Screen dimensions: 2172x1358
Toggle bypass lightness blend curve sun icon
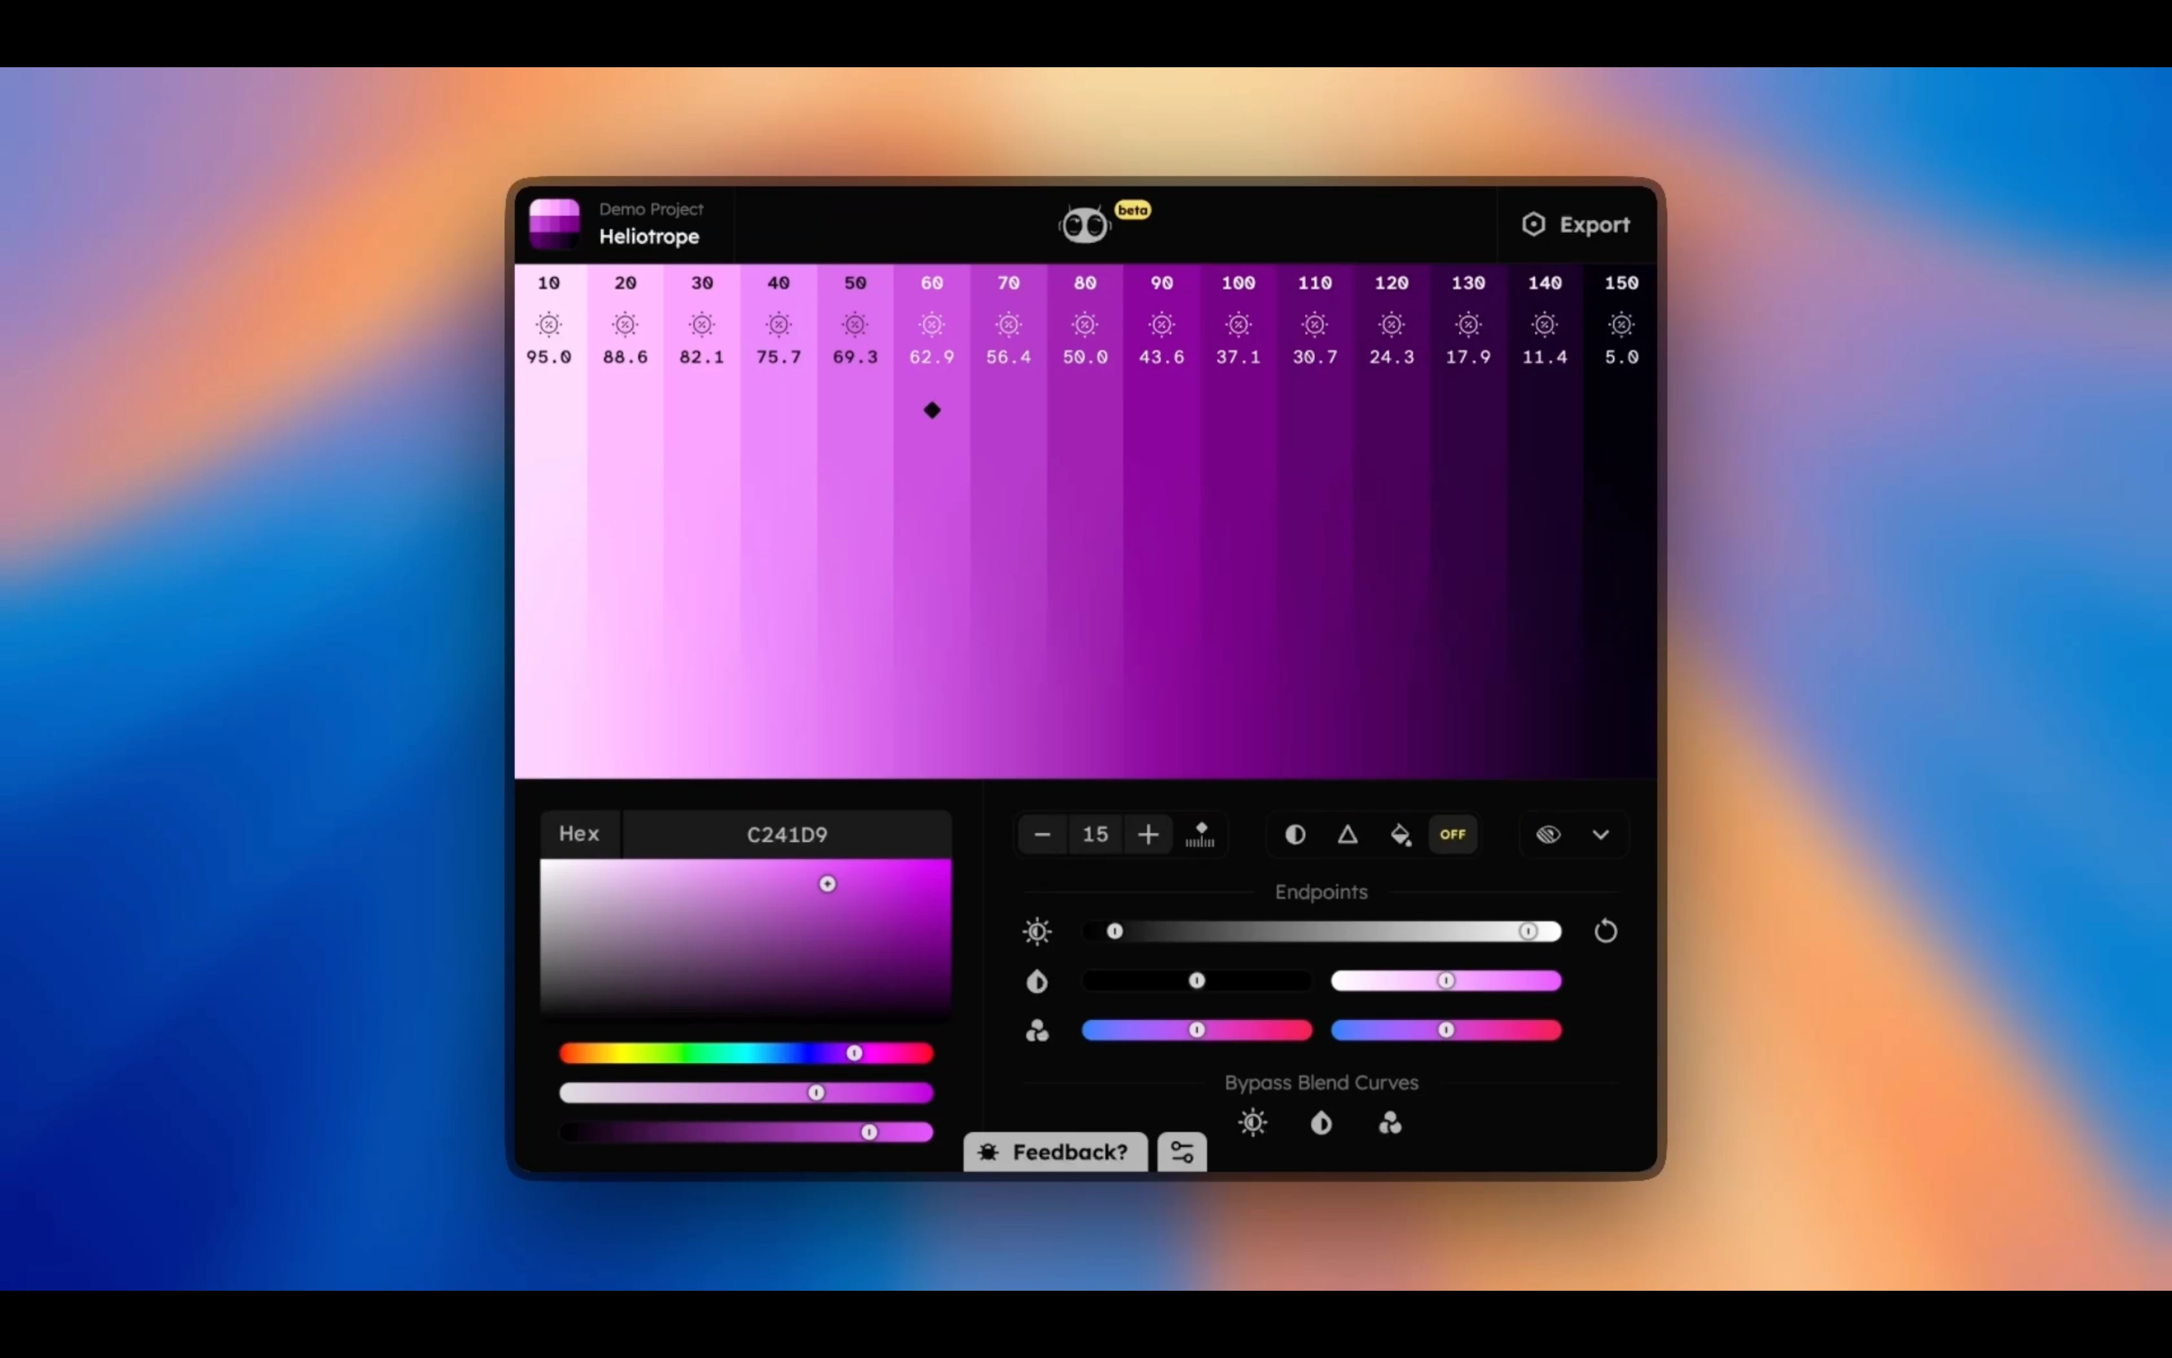[x=1253, y=1123]
